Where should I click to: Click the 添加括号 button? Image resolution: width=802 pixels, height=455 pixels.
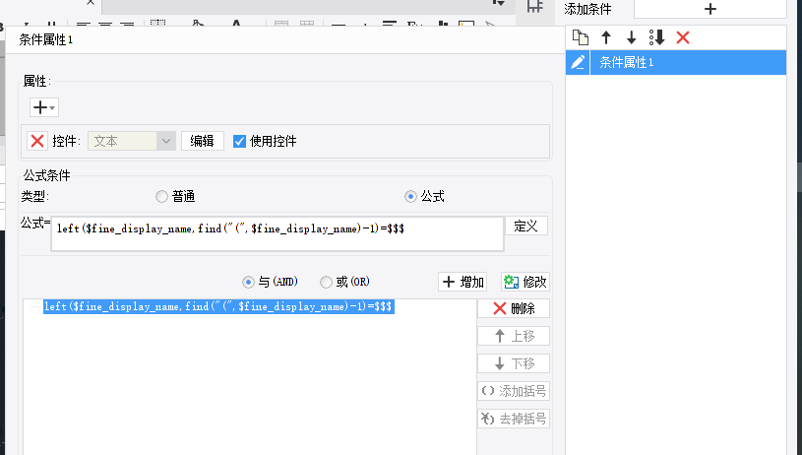(514, 392)
